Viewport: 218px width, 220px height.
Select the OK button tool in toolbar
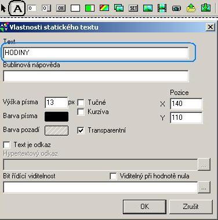[x=61, y=8]
